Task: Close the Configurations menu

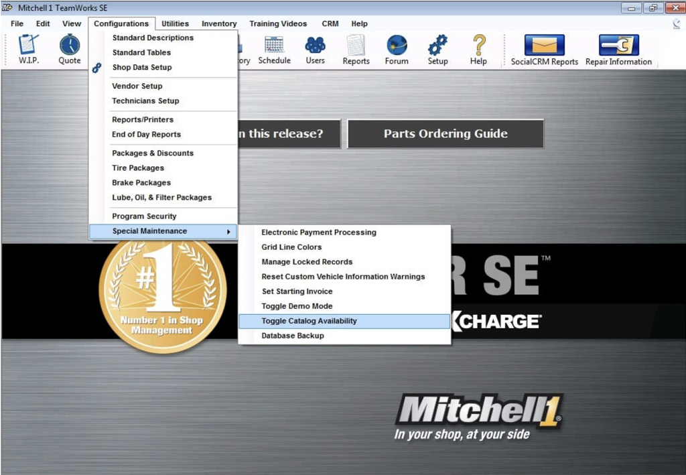Action: click(x=121, y=23)
